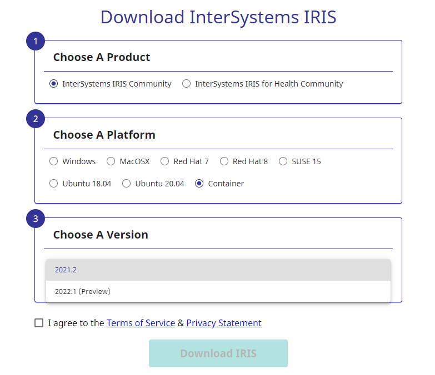Select Container platform option
The image size is (435, 375).
(x=199, y=184)
